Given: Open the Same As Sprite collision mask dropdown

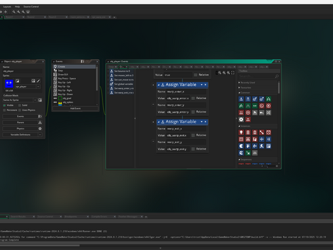Looking at the screenshot, I should pyautogui.click(x=35, y=100).
